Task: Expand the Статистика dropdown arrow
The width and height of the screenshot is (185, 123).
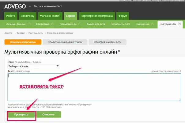Action: coord(53,24)
